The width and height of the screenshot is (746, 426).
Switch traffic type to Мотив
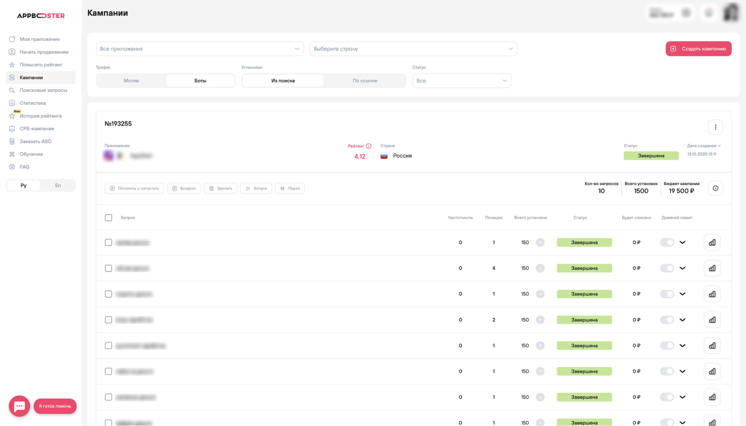click(x=131, y=81)
